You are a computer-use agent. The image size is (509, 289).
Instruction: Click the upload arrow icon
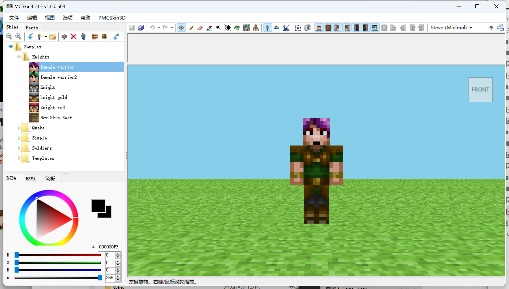491,28
